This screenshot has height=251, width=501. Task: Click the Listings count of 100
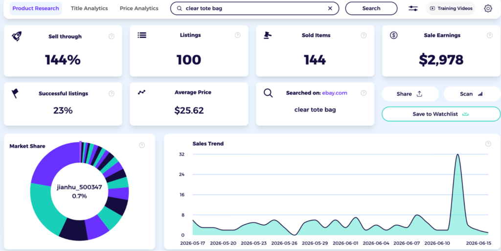click(x=189, y=60)
